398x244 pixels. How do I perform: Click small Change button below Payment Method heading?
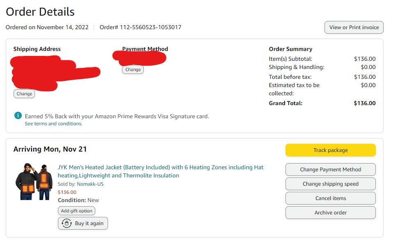133,69
